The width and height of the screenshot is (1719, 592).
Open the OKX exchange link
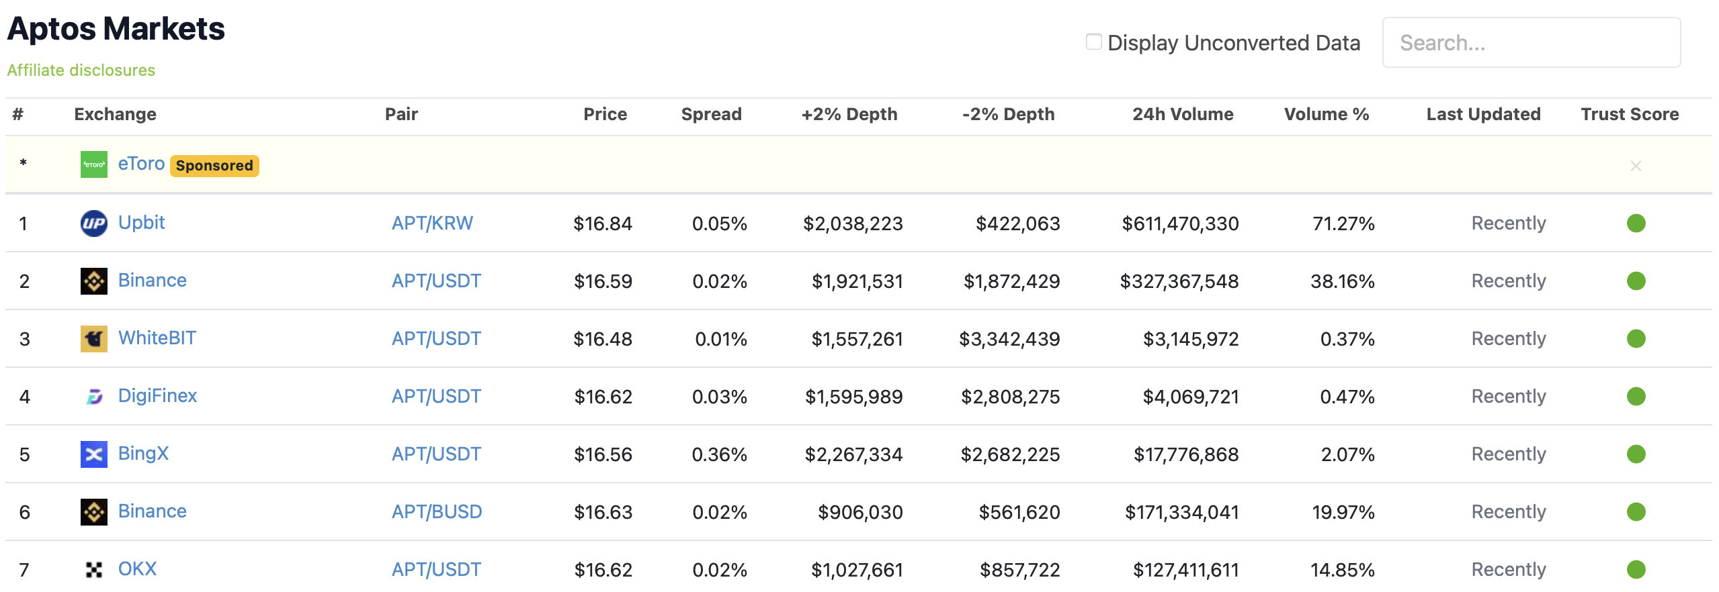pyautogui.click(x=137, y=569)
